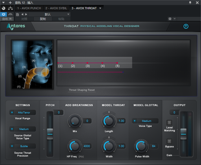Screen dimensions: 201x165
Task: Select throat point (4) on the graph
Action: (102, 63)
